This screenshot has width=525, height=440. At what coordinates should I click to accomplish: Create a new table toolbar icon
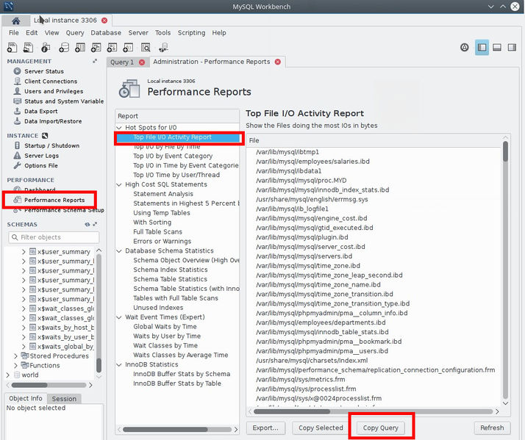click(80, 48)
